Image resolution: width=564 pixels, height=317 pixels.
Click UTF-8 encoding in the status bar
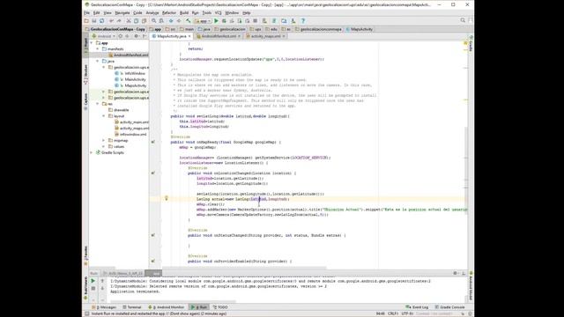(x=407, y=313)
